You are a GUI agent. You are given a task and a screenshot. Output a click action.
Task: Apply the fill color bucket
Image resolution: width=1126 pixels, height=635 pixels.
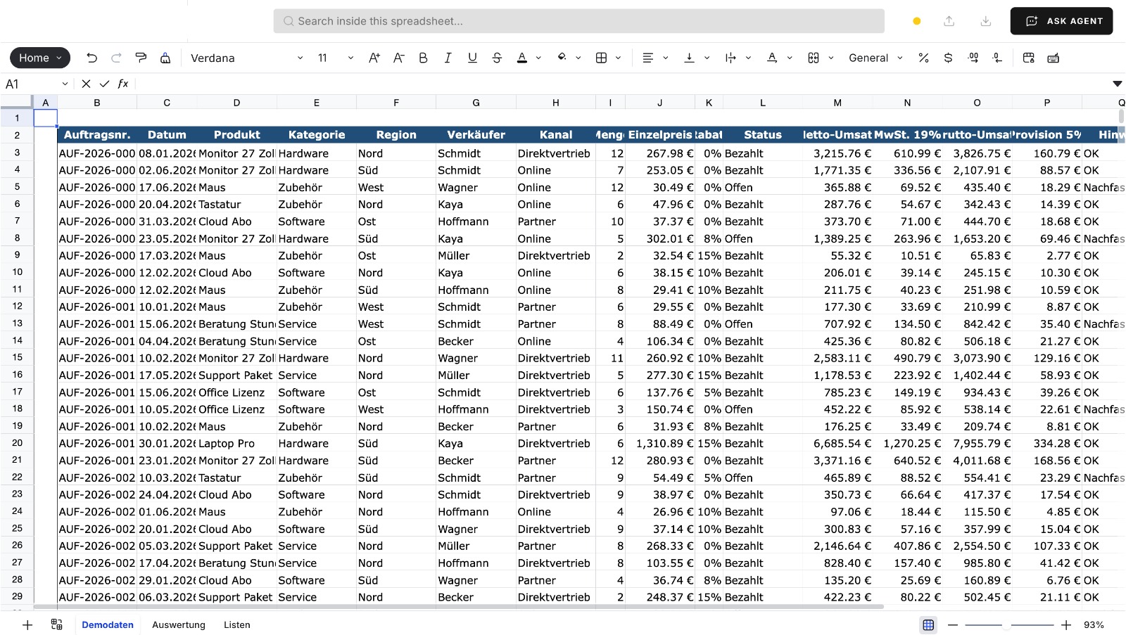point(562,58)
